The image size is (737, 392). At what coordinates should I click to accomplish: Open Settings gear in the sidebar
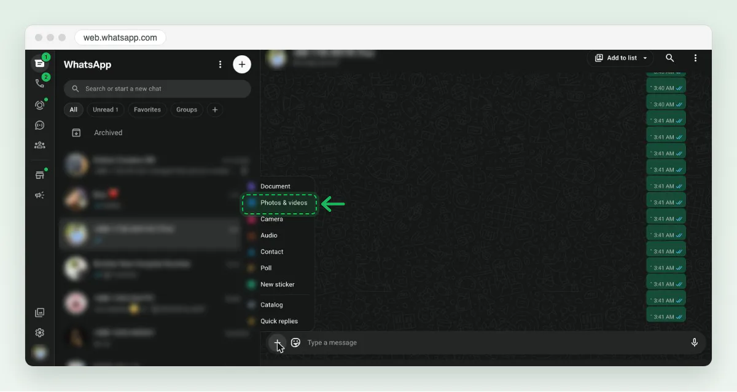[x=40, y=333]
